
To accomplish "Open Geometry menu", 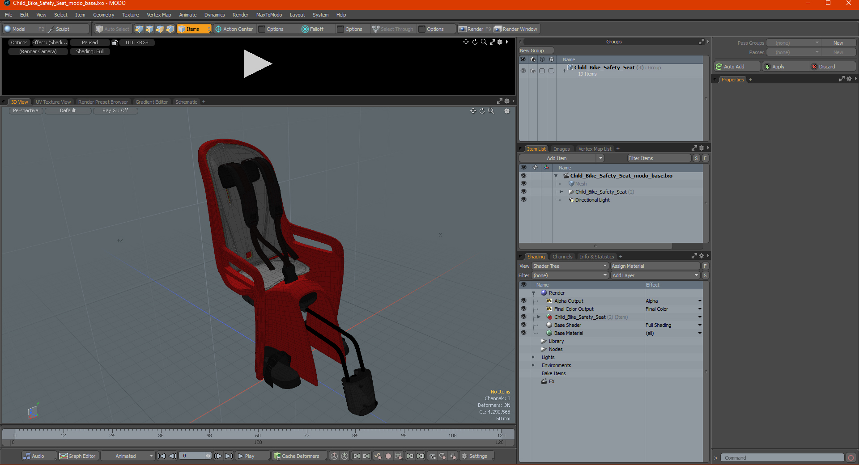I will click(x=103, y=15).
